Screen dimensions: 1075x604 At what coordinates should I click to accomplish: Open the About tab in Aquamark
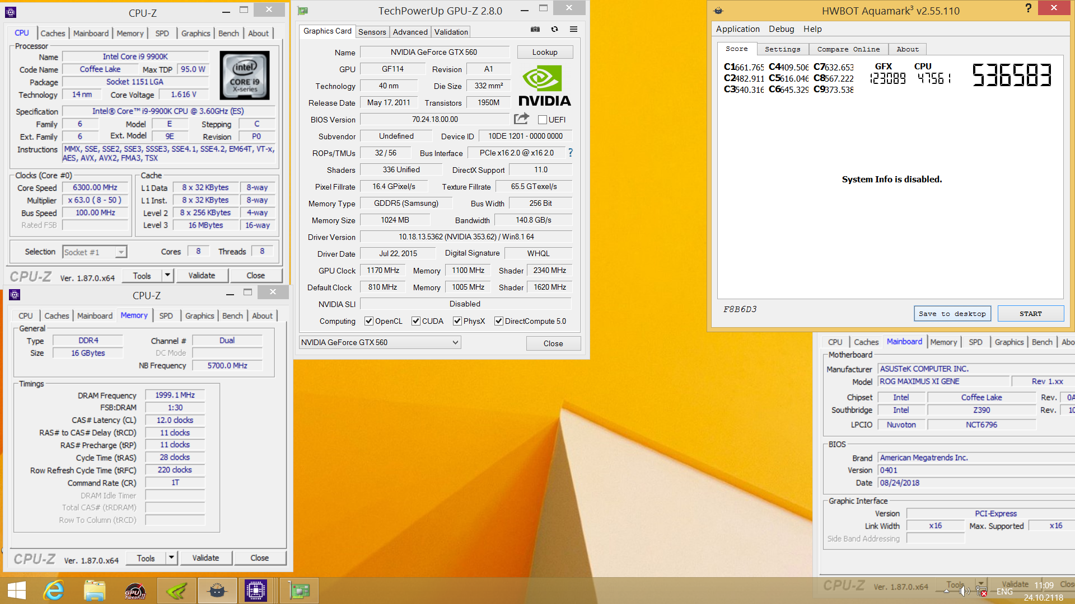click(907, 49)
